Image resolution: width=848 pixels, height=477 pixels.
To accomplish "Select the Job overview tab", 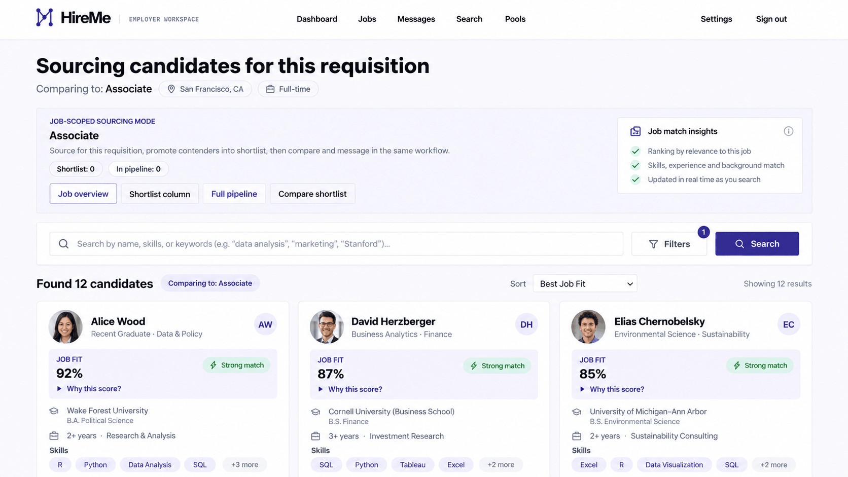I will [83, 194].
